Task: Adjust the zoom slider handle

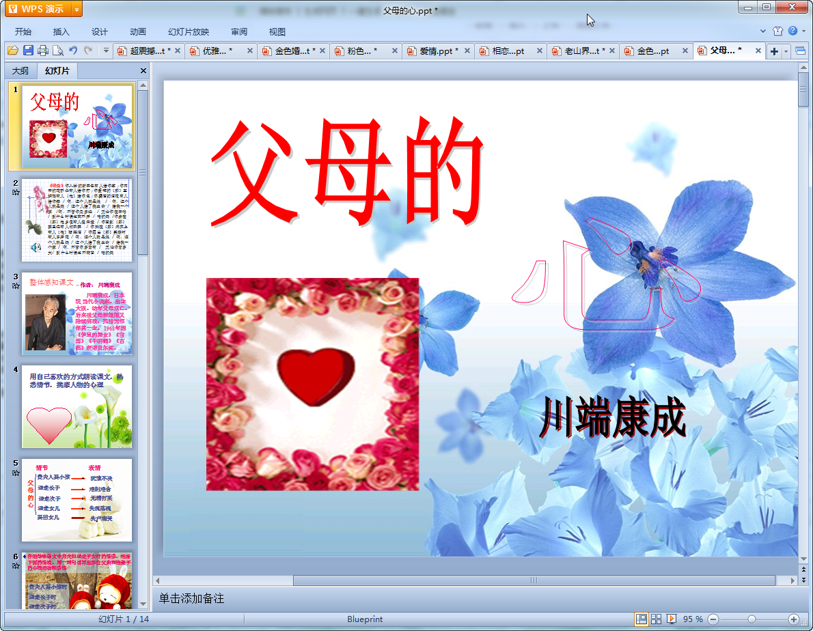Action: (x=752, y=619)
